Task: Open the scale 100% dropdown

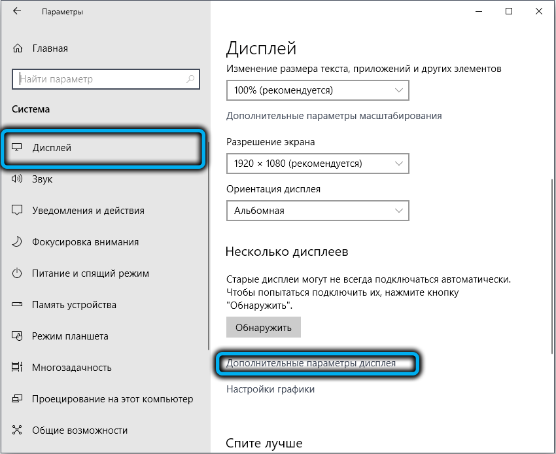Action: [x=317, y=90]
